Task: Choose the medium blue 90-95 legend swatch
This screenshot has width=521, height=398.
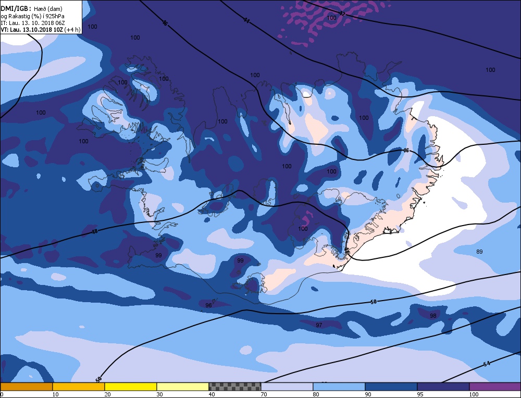Action: coord(391,387)
